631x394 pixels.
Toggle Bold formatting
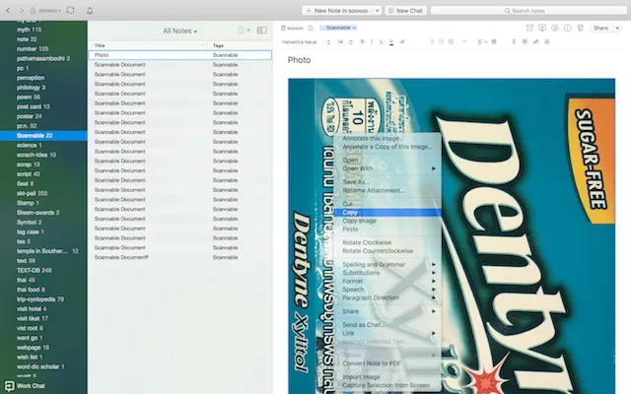(x=362, y=41)
